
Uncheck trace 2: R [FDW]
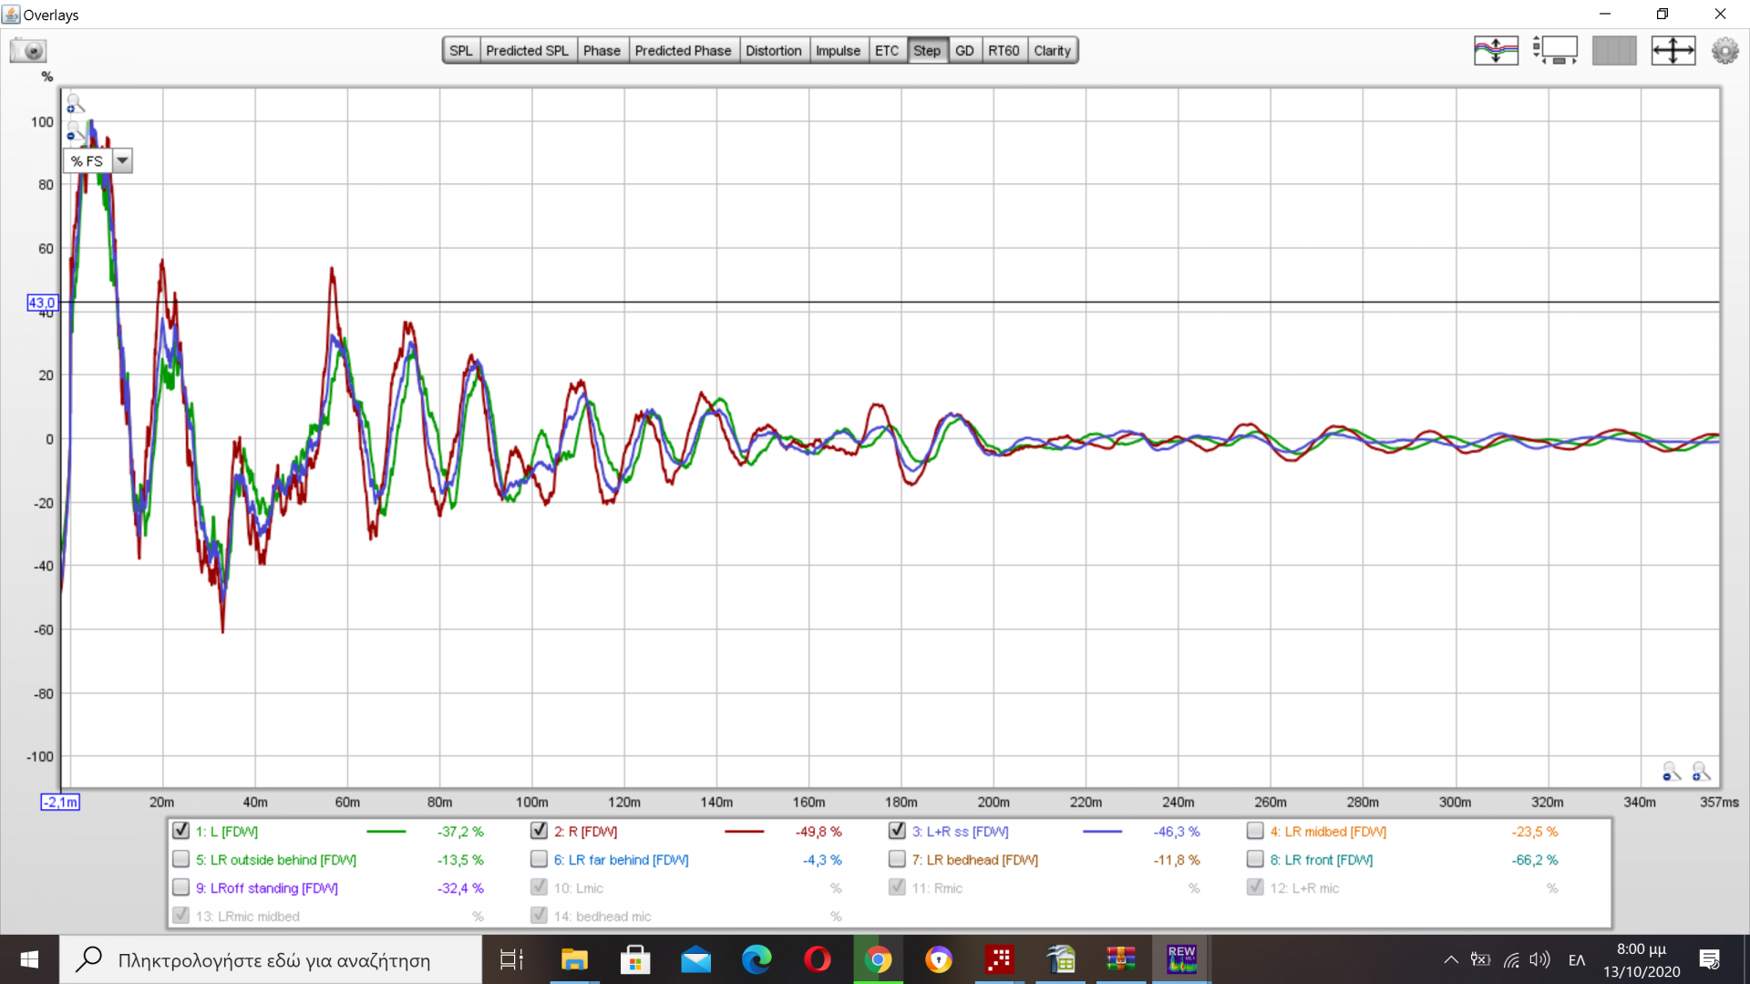tap(539, 831)
